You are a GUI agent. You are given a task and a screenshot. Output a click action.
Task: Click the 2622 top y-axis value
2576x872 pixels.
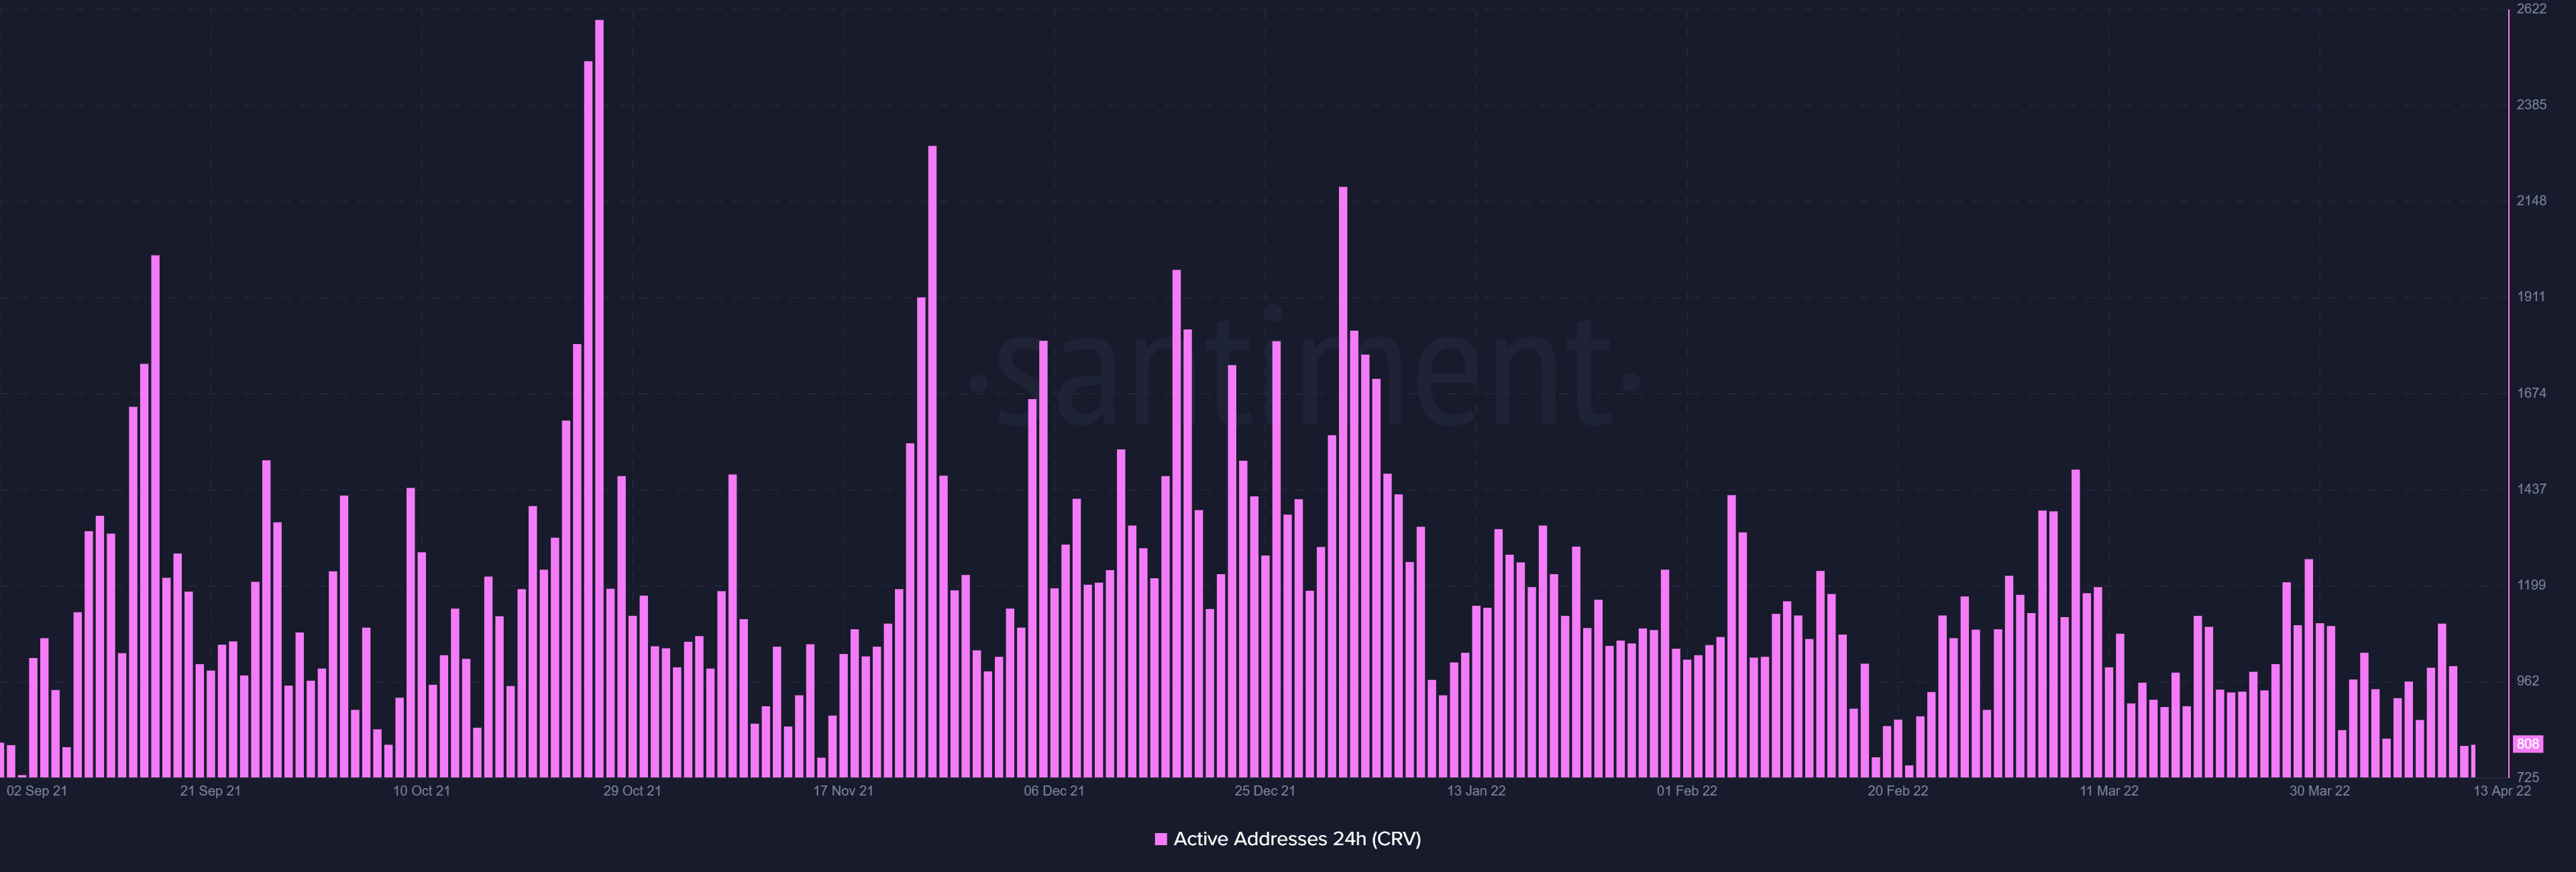pyautogui.click(x=2531, y=9)
